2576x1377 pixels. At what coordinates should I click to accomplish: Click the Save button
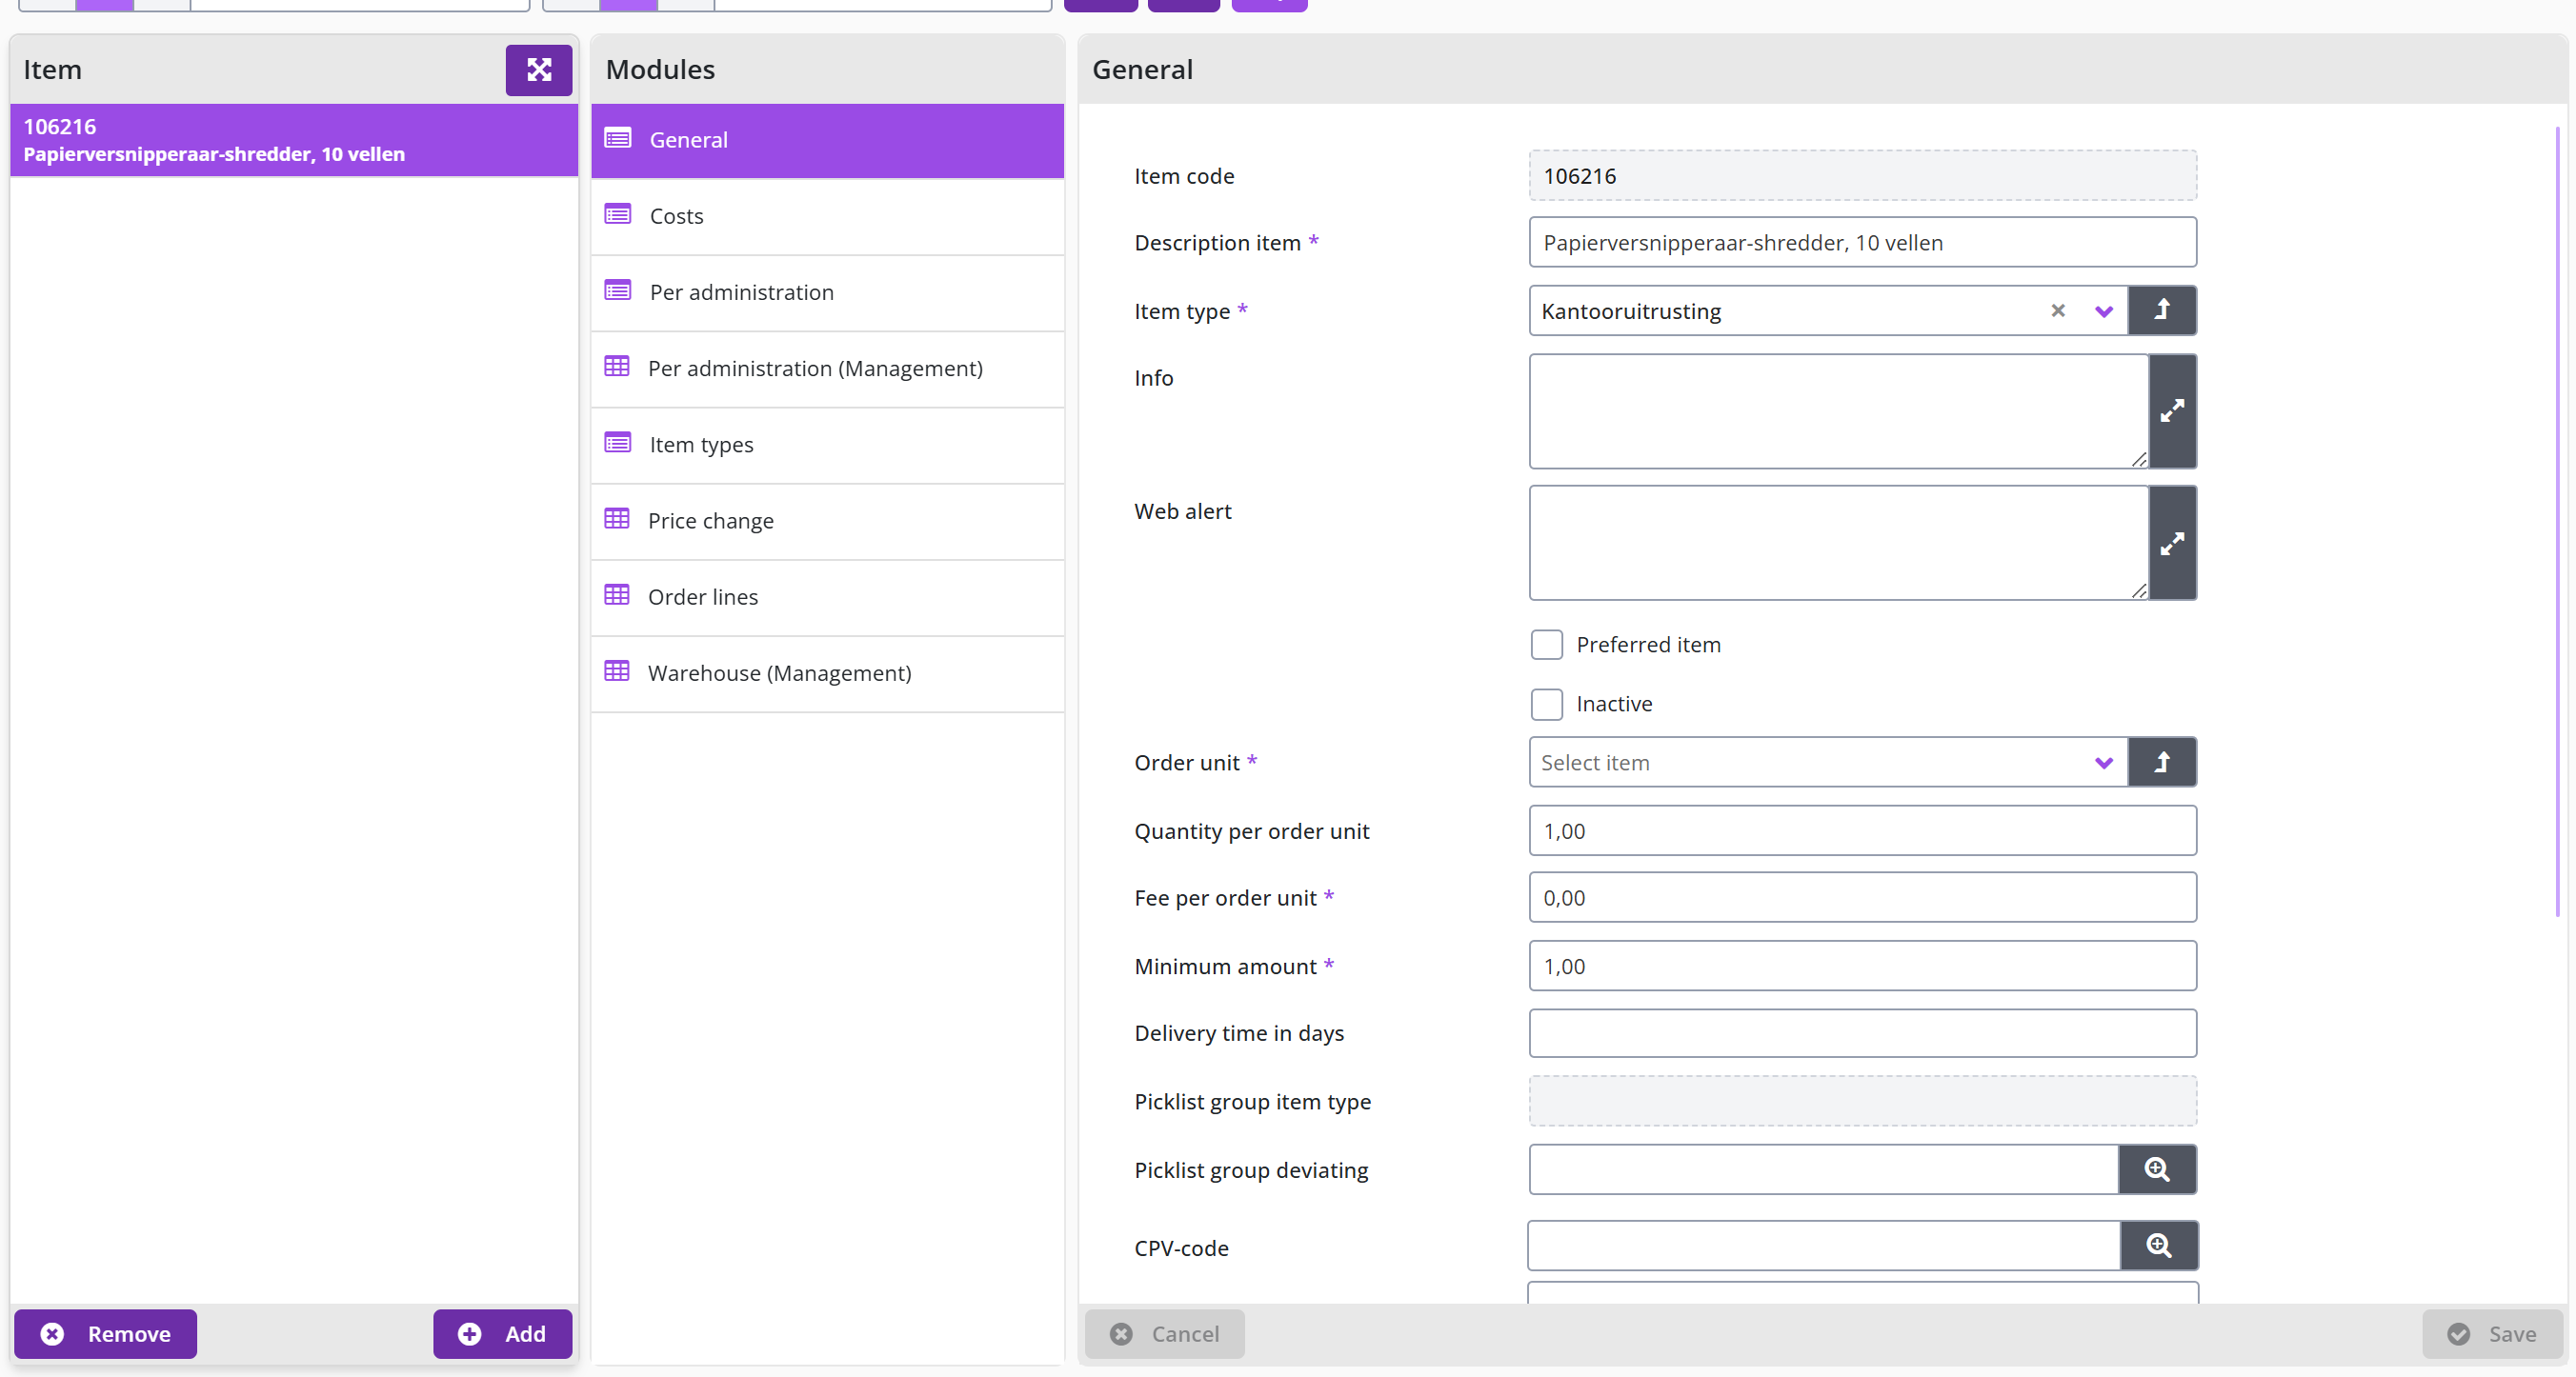2492,1334
